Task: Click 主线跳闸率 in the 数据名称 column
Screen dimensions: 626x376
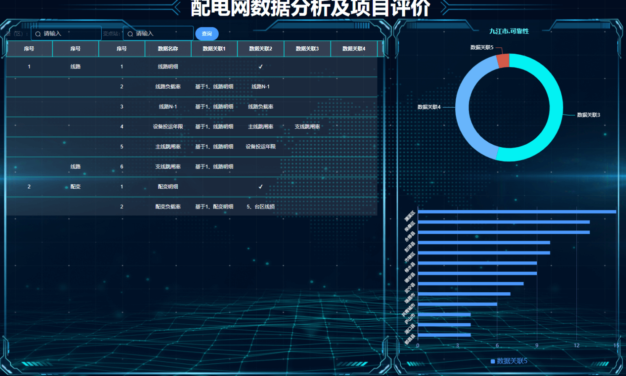Action: coord(168,147)
